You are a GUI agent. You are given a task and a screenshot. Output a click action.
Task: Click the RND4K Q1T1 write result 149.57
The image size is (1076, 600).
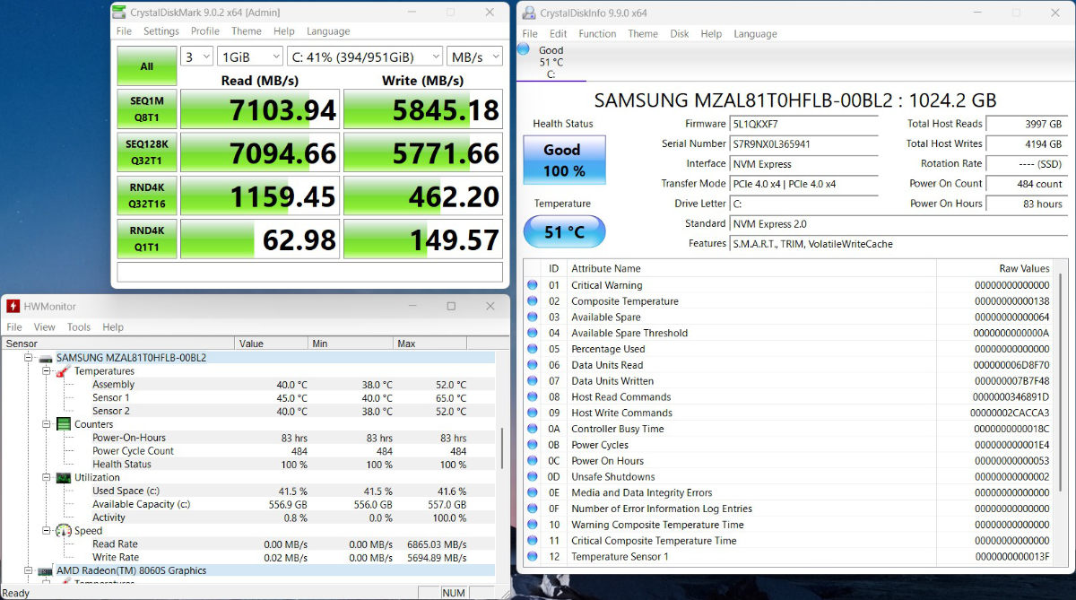(422, 239)
